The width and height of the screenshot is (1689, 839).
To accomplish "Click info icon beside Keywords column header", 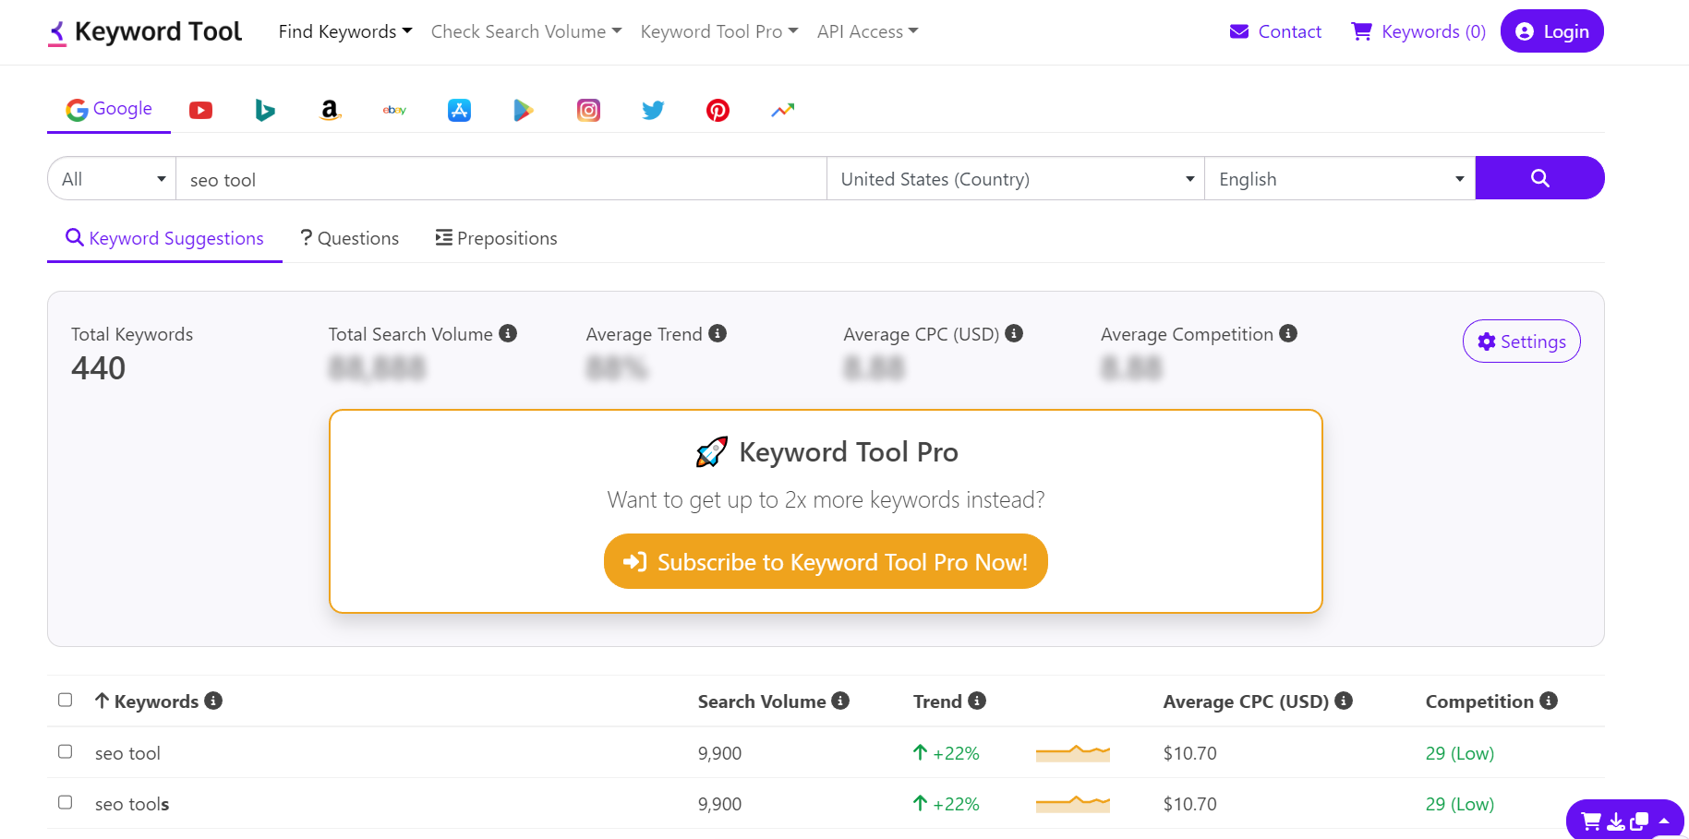I will (213, 701).
